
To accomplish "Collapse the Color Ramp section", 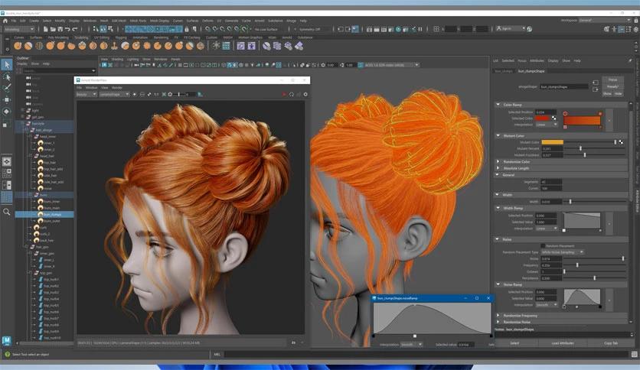I will pos(513,105).
